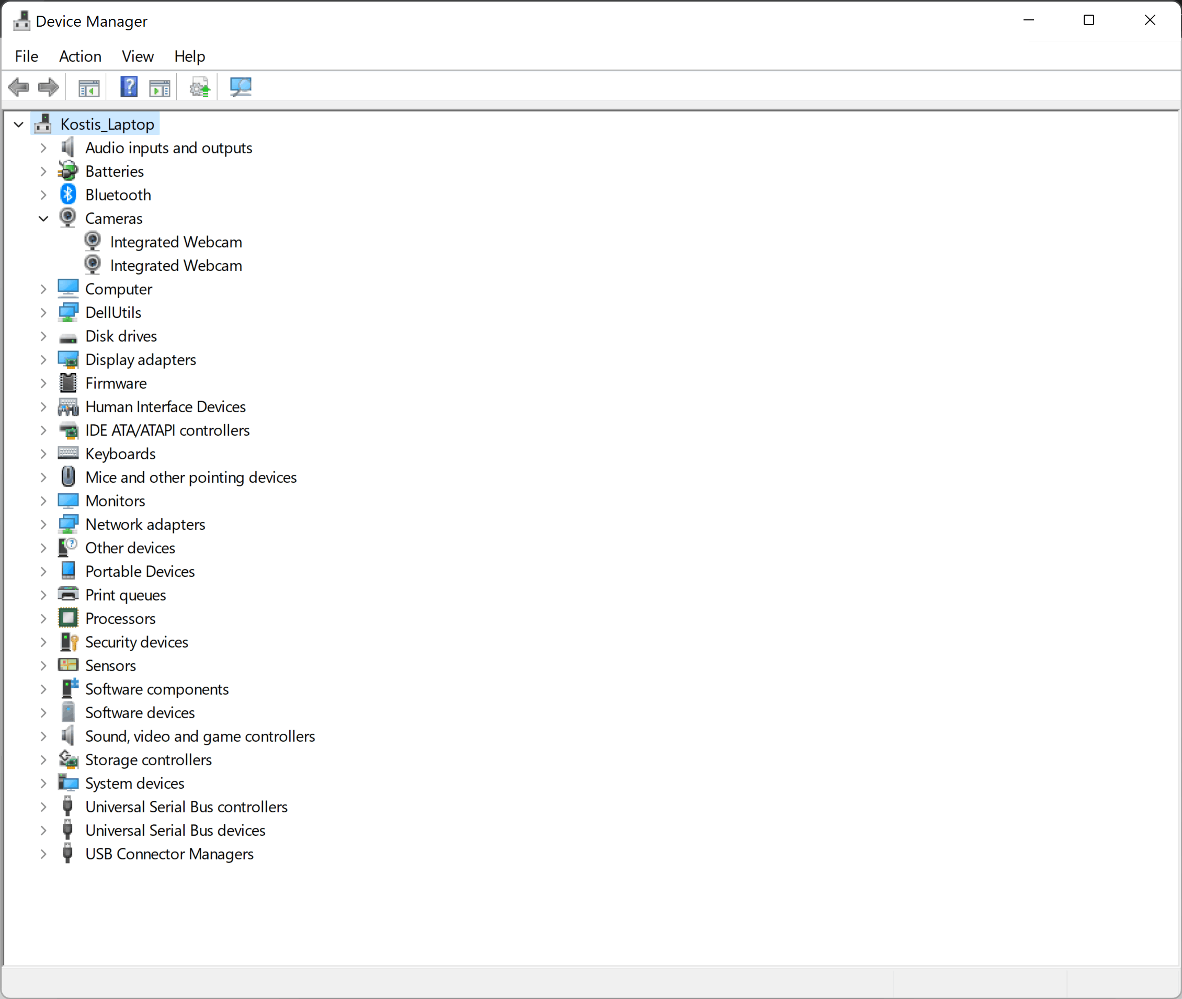This screenshot has width=1182, height=999.
Task: Expand Audio inputs and outputs
Action: 43,148
